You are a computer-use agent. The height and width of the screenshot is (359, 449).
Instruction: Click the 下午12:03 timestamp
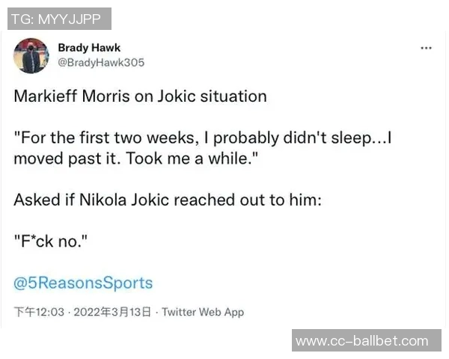40,312
